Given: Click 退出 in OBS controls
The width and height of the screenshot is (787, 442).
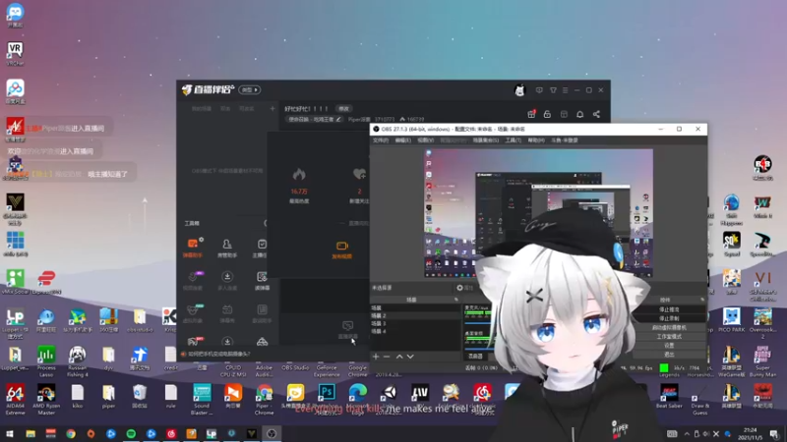Looking at the screenshot, I should pos(670,355).
